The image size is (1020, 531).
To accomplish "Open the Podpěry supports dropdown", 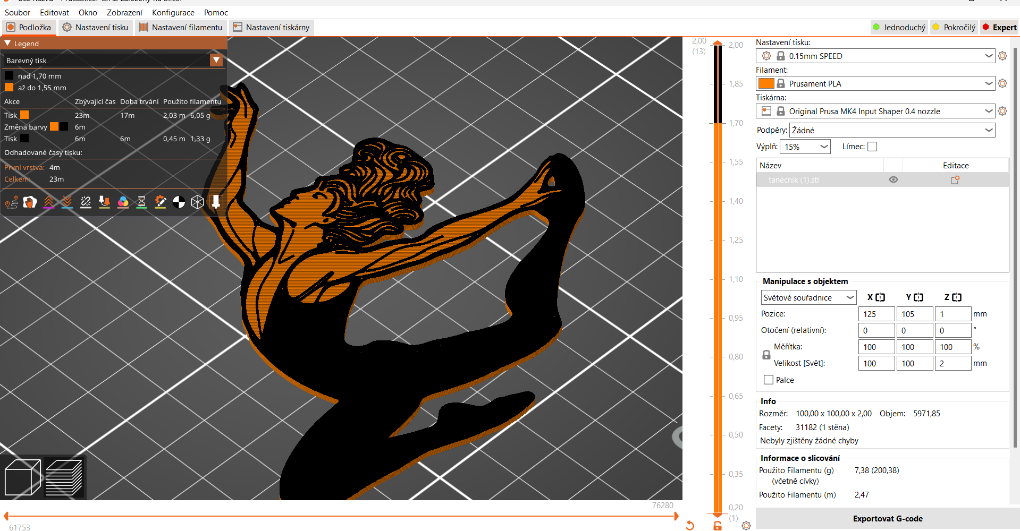I will pos(892,130).
